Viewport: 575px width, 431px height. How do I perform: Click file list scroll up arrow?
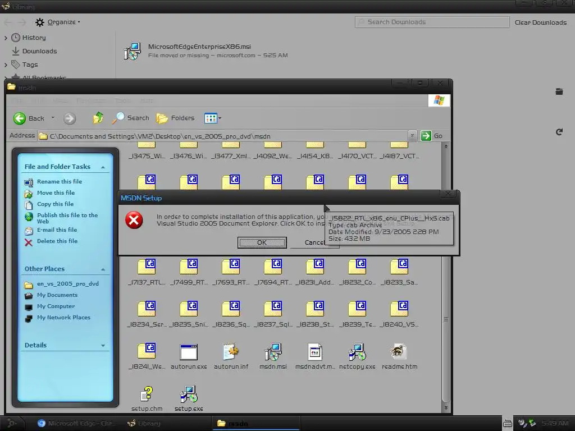446,146
